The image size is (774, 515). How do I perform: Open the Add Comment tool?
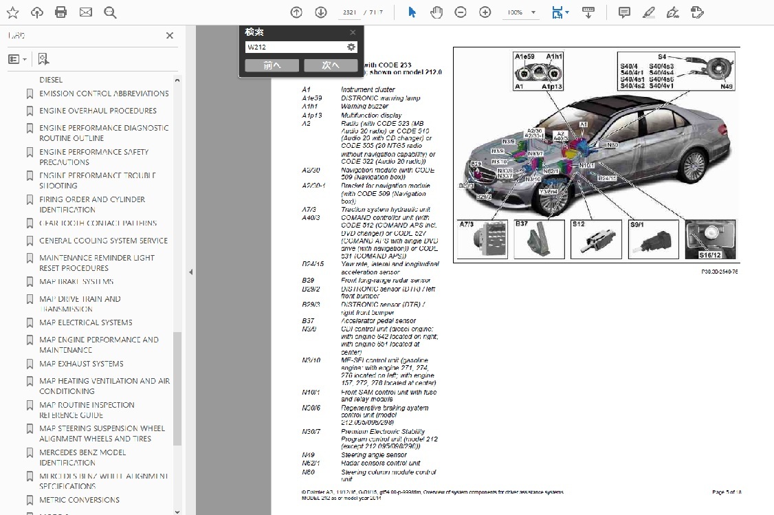(624, 12)
